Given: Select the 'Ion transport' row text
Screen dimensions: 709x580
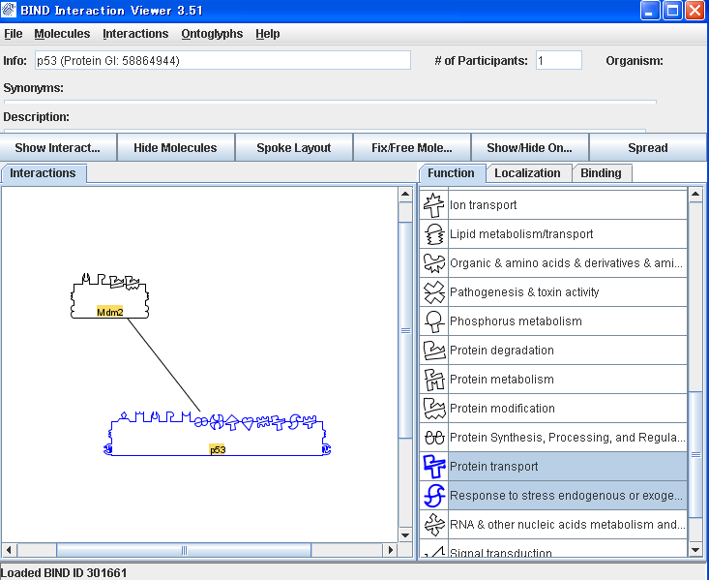Looking at the screenshot, I should (x=483, y=205).
